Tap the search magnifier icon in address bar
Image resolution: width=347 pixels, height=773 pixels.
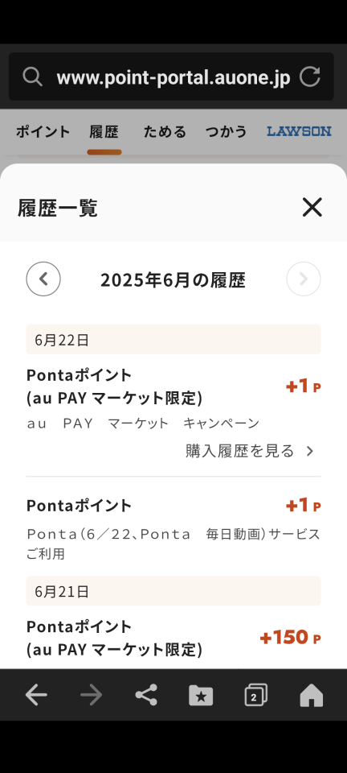32,77
